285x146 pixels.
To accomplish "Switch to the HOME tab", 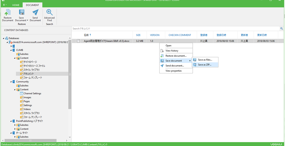I will click(x=16, y=5).
